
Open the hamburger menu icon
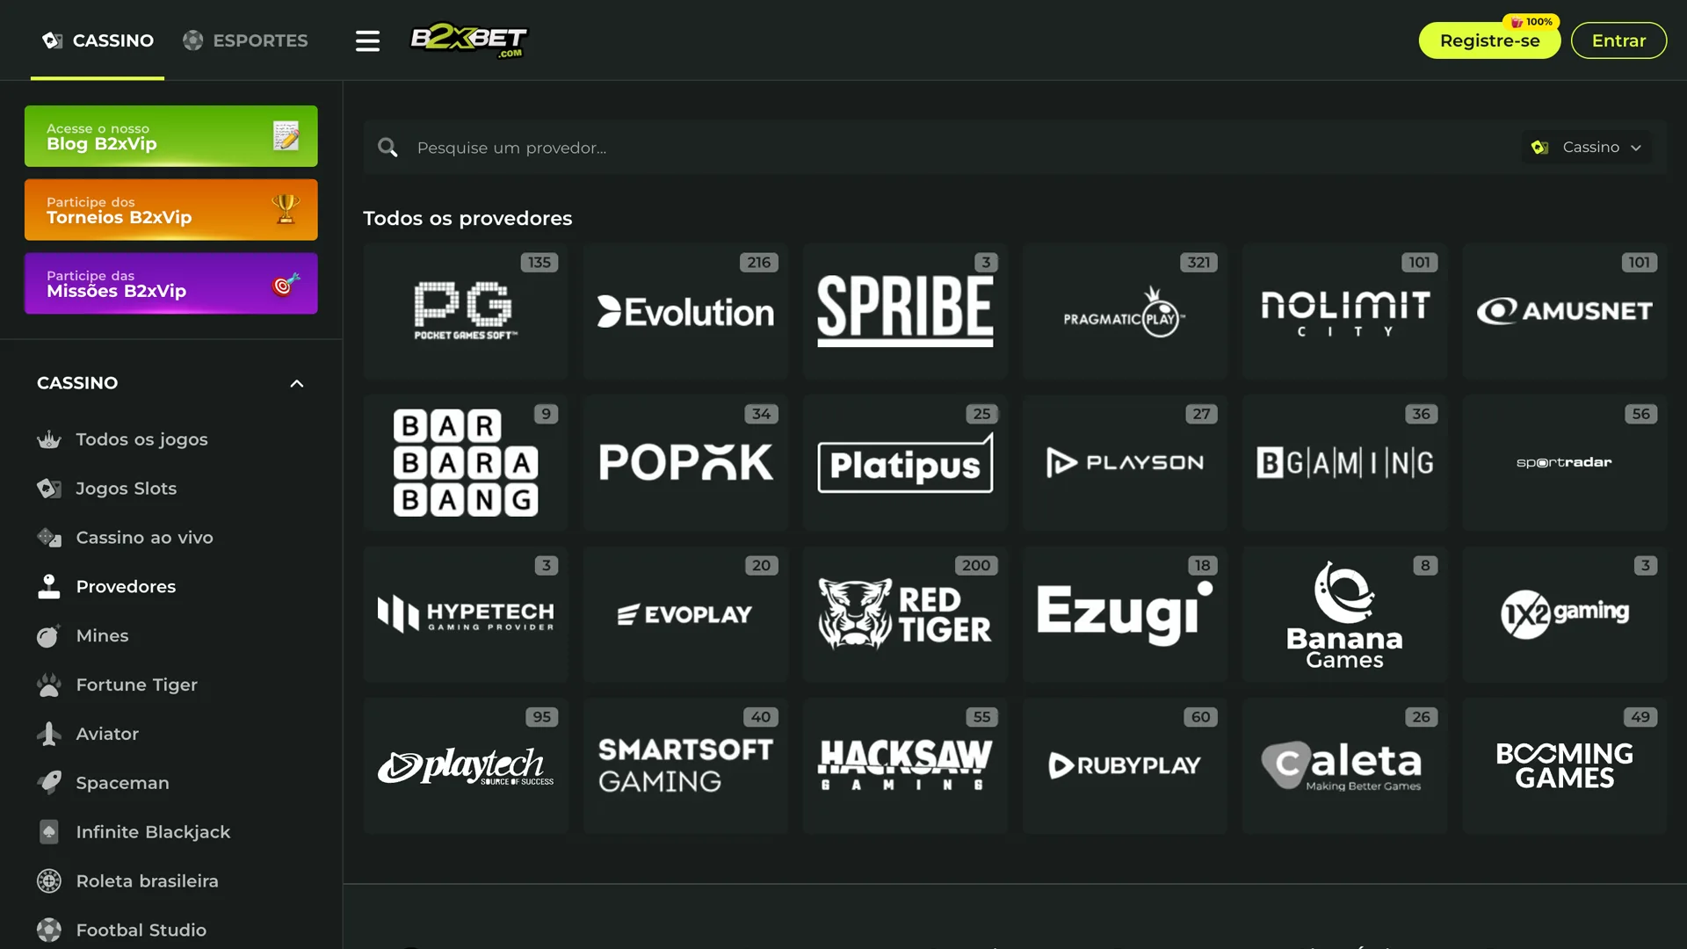click(x=367, y=40)
